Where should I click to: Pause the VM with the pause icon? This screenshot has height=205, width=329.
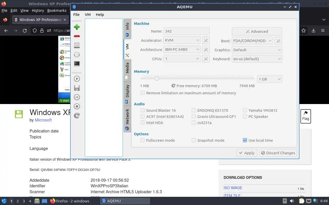[x=77, y=97]
